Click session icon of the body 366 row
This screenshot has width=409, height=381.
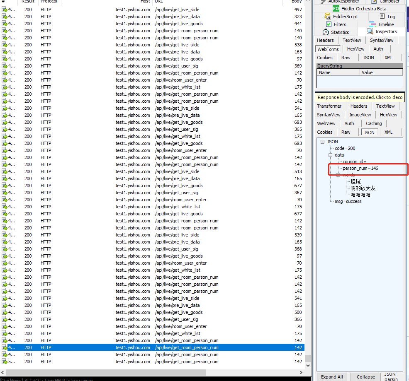pyautogui.click(x=5, y=319)
